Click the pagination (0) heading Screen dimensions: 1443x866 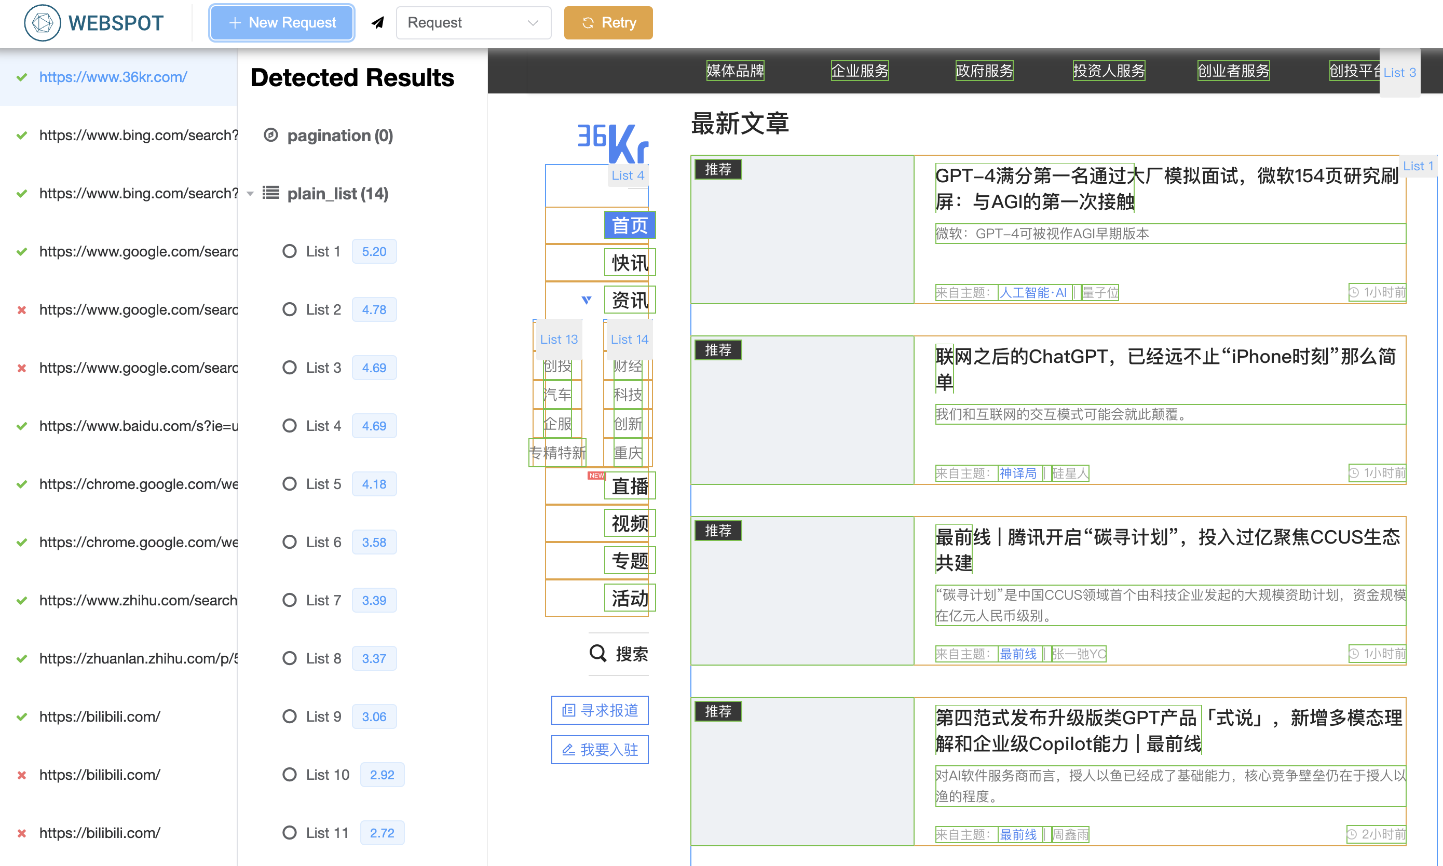[340, 136]
